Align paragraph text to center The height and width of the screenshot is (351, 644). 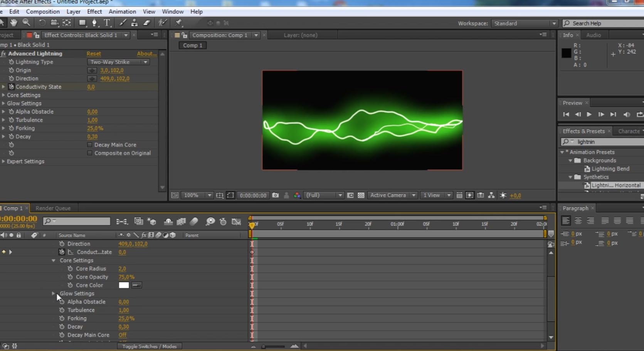(578, 221)
